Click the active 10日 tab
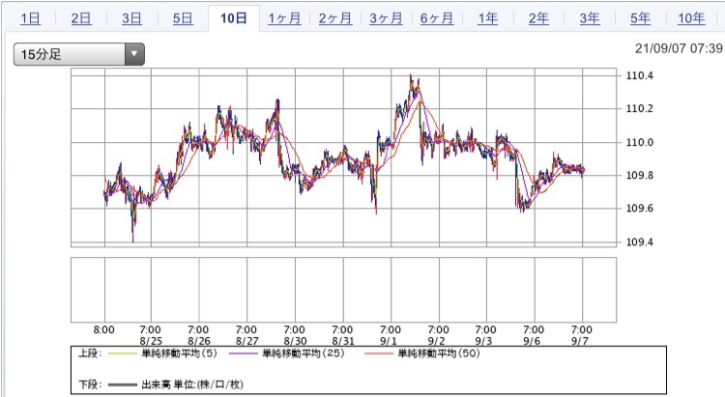This screenshot has height=397, width=725. (234, 18)
